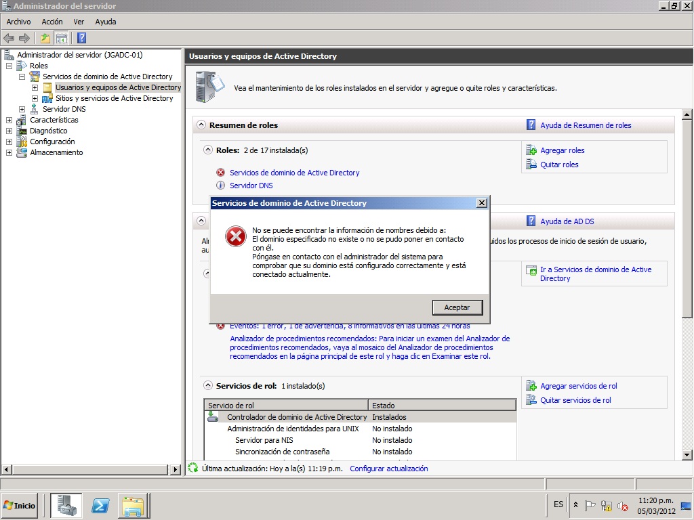Click the network warning icon in system tray

tap(606, 506)
